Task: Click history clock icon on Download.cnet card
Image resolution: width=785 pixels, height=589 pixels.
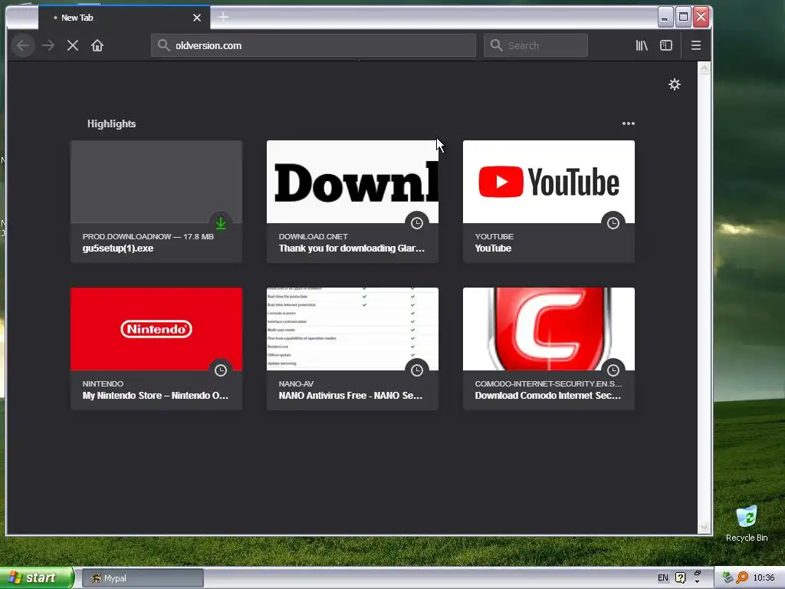Action: (x=417, y=223)
